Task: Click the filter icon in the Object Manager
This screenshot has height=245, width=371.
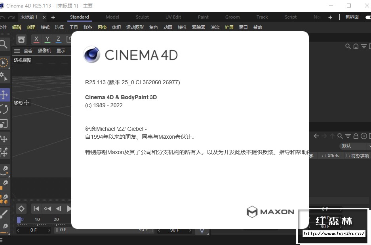Action: pos(363,46)
